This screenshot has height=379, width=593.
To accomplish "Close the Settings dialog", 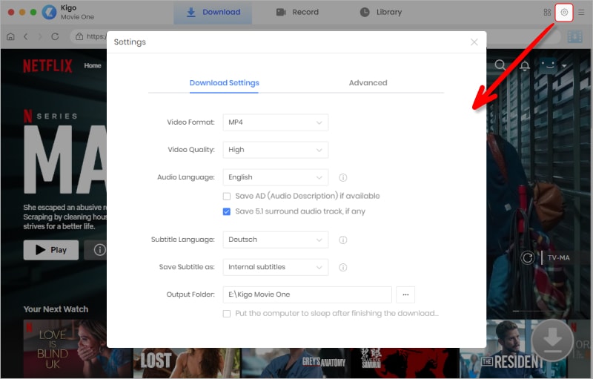I will coord(474,42).
